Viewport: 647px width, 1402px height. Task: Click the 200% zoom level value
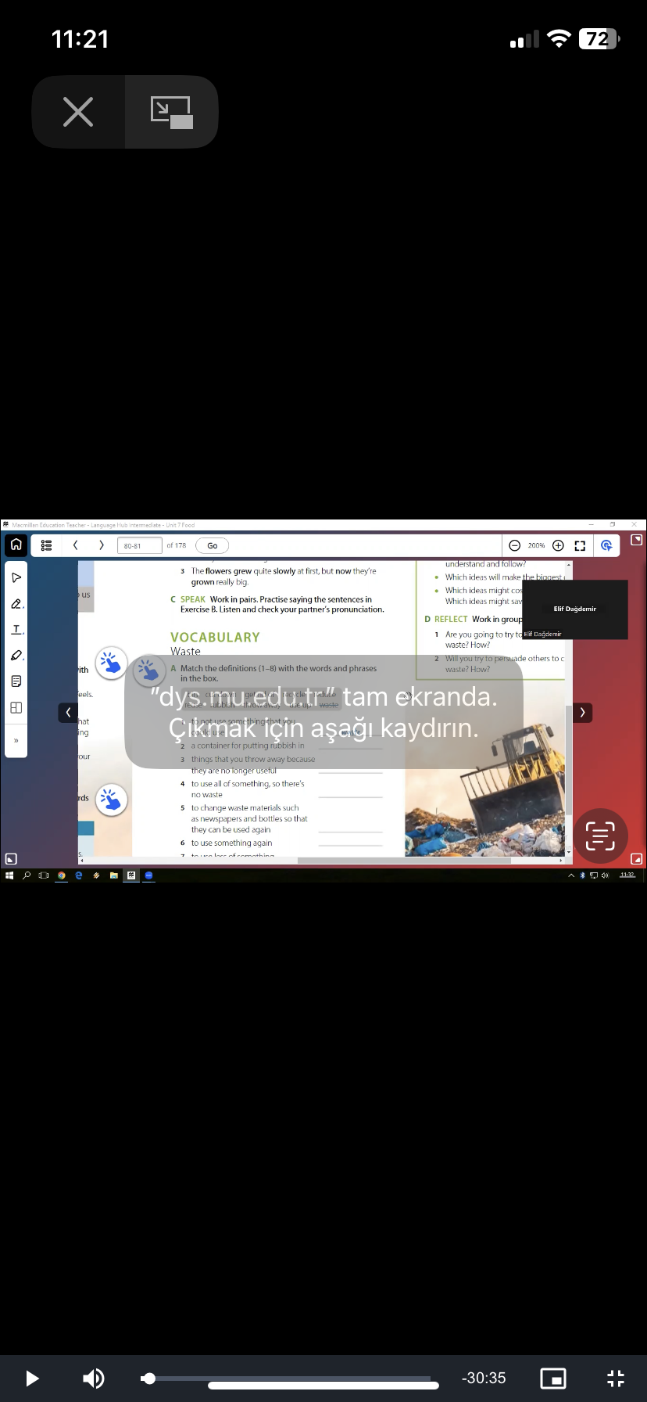pyautogui.click(x=536, y=545)
